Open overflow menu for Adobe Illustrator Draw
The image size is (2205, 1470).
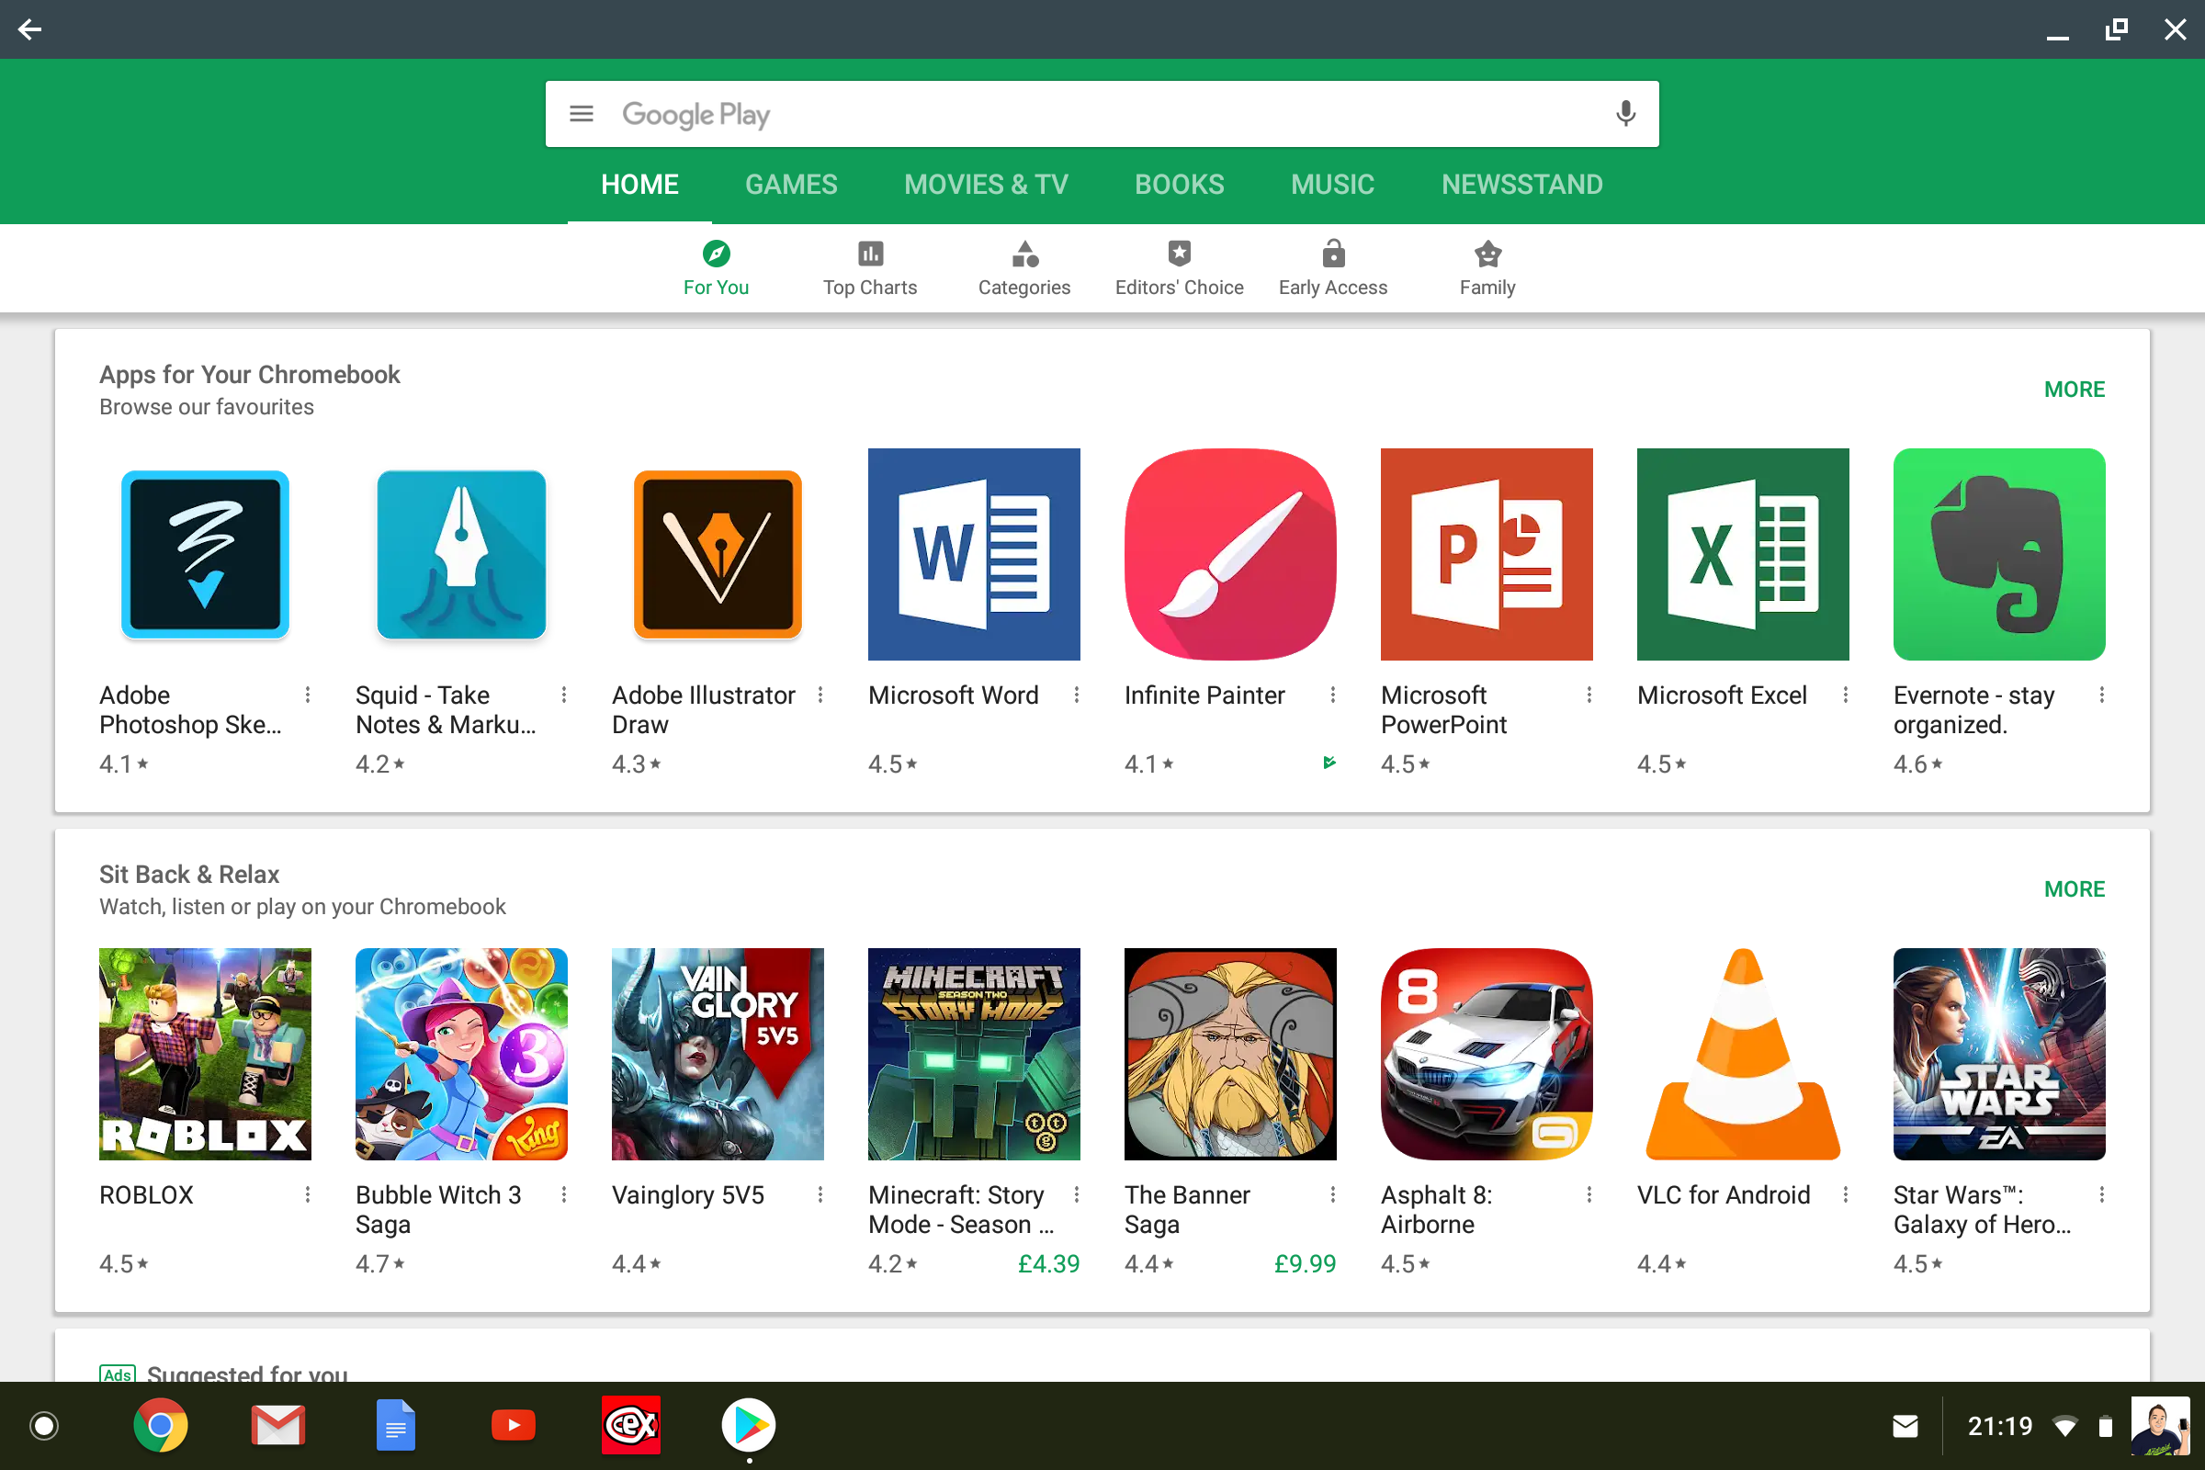(x=820, y=695)
